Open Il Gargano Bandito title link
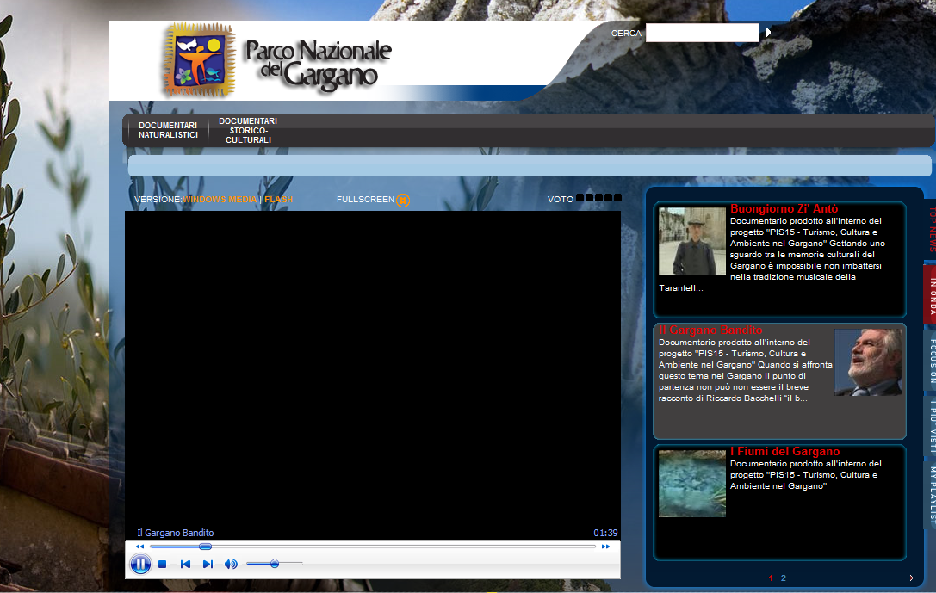936x593 pixels. (x=710, y=330)
